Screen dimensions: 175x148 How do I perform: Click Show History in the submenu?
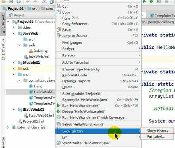[157, 131]
